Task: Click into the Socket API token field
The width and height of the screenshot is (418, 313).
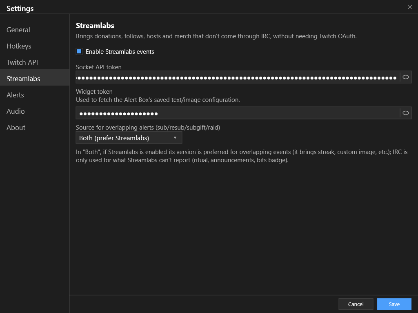Action: pos(238,77)
